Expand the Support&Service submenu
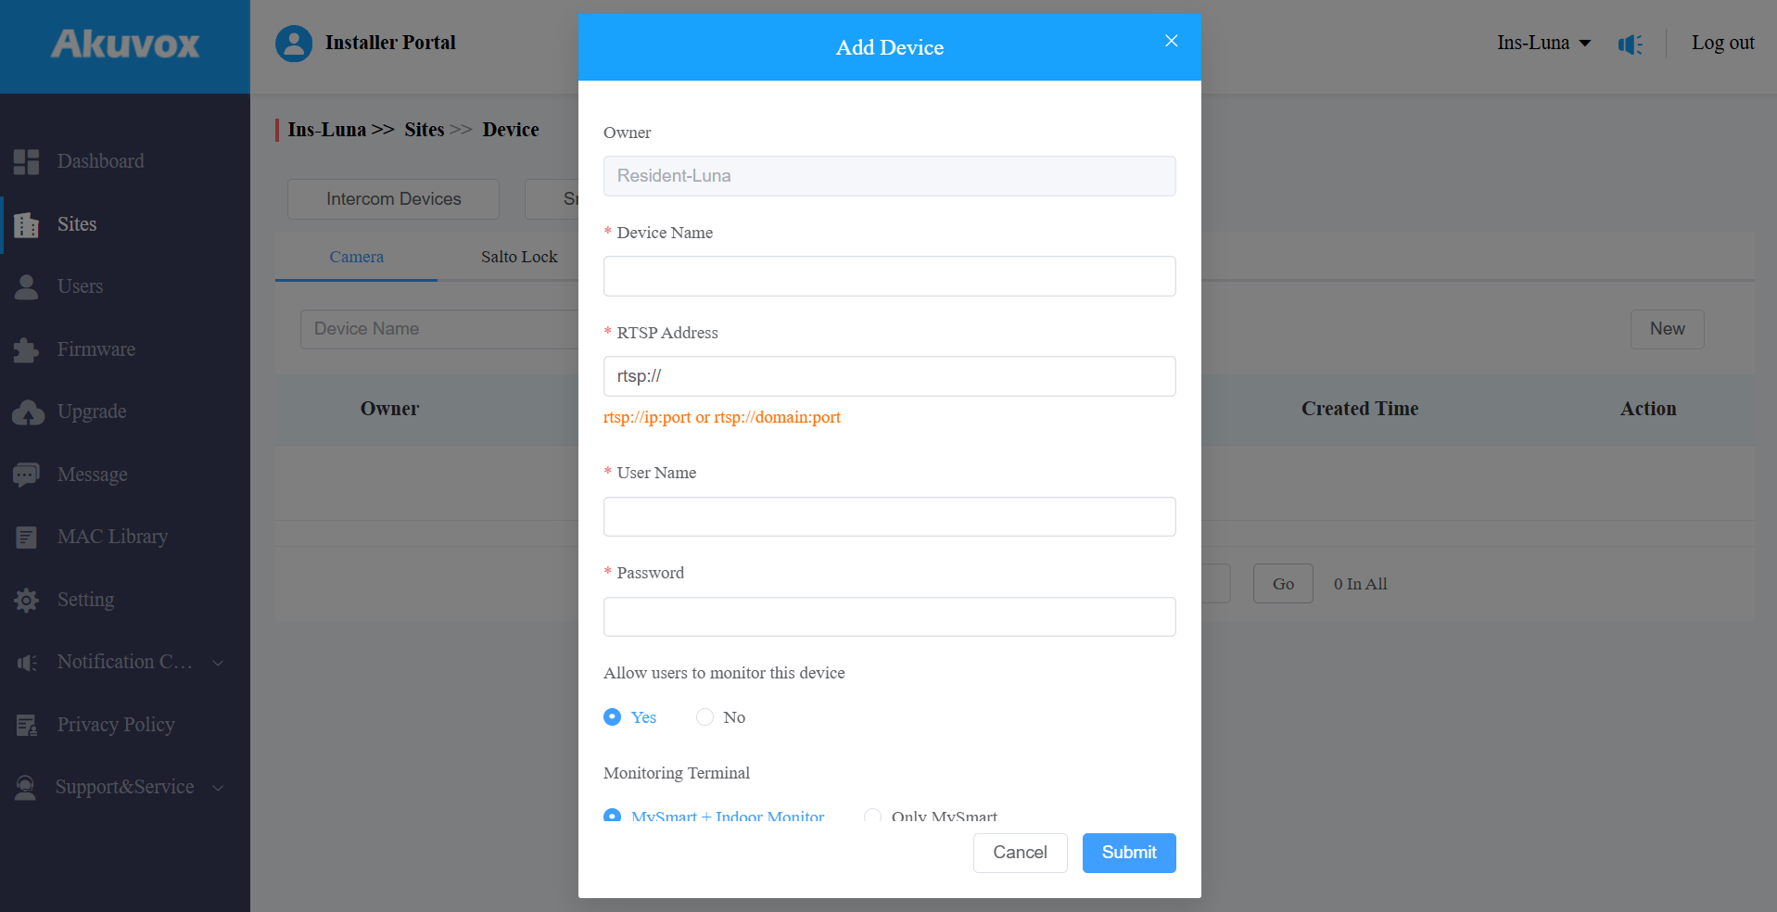The image size is (1777, 912). tap(121, 787)
